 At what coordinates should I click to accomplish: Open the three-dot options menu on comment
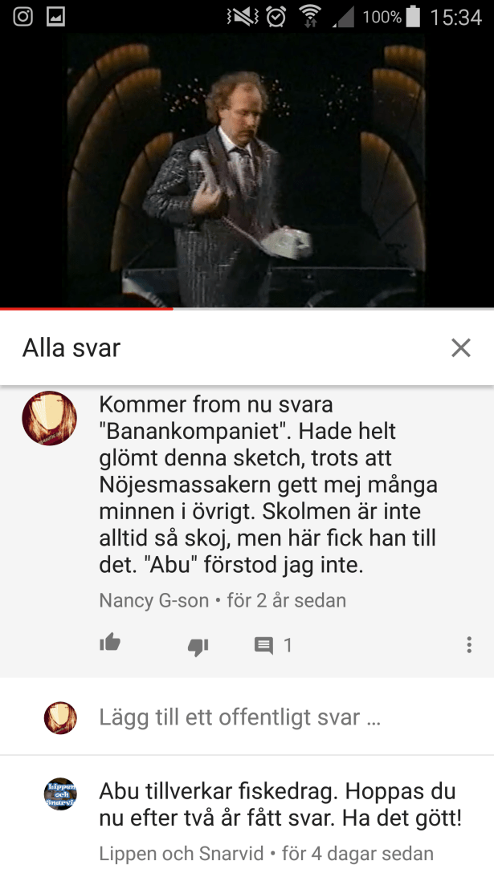(x=469, y=645)
